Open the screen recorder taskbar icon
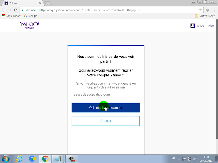This screenshot has height=163, width=218. tap(72, 159)
